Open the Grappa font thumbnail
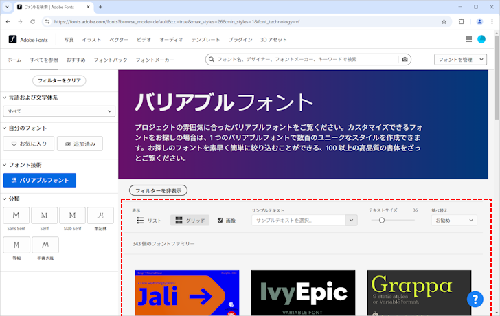The height and width of the screenshot is (316, 500). tap(419, 293)
